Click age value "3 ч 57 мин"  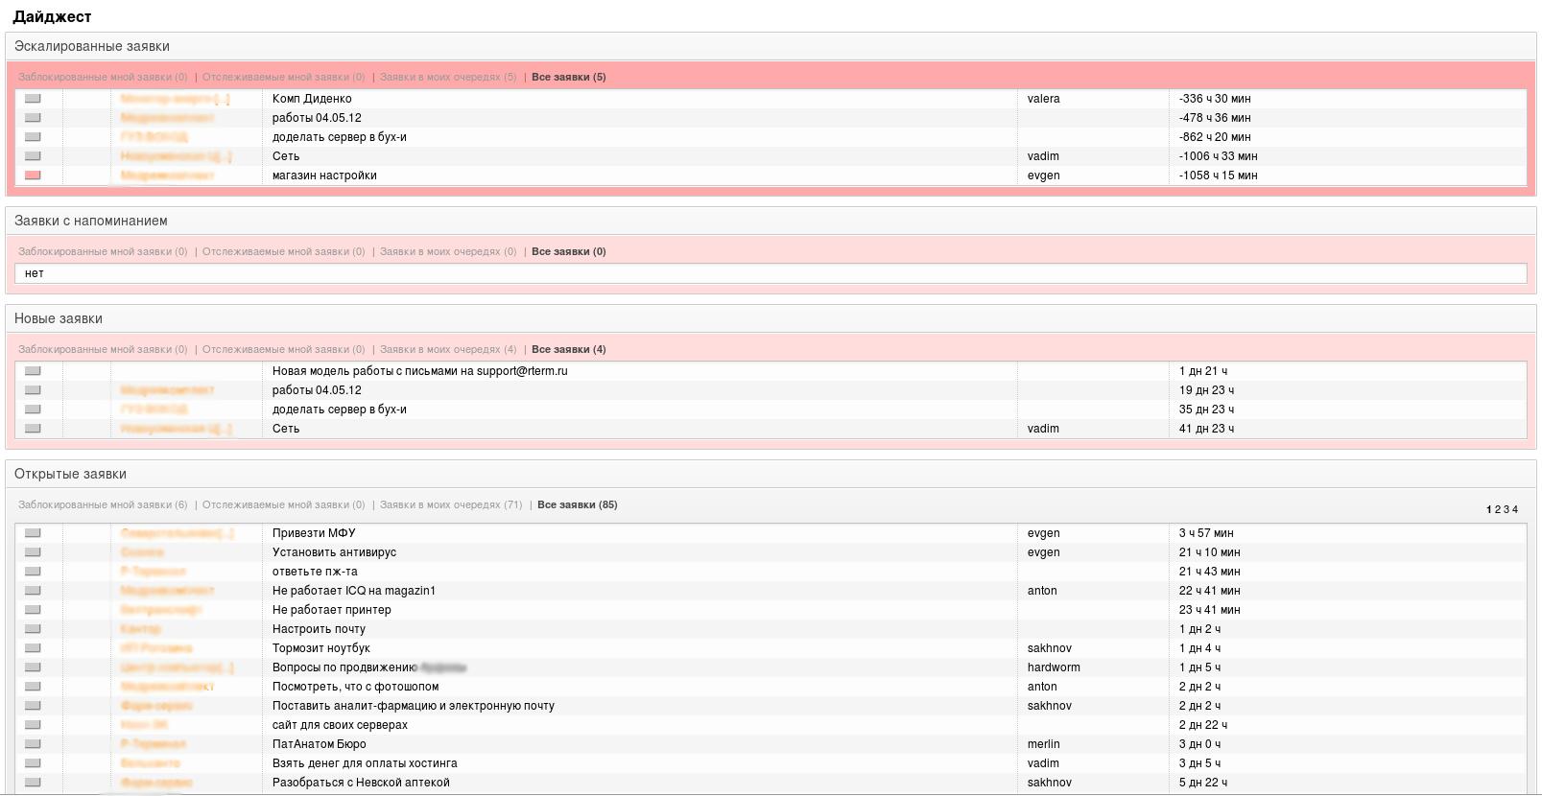pos(1207,533)
